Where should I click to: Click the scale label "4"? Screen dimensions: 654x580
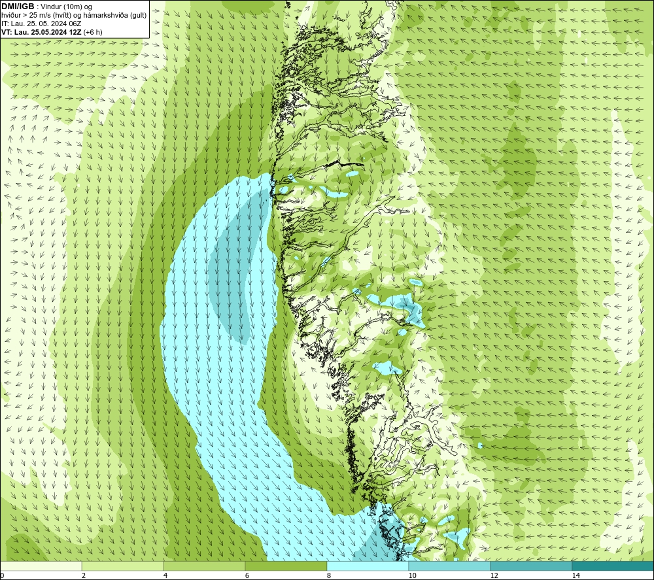pos(165,575)
